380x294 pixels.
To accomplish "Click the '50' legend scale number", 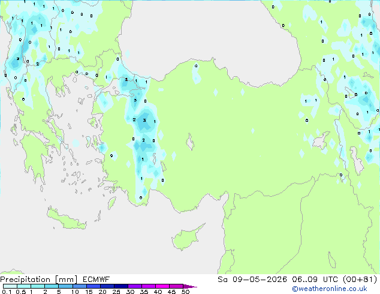I will (185, 292).
